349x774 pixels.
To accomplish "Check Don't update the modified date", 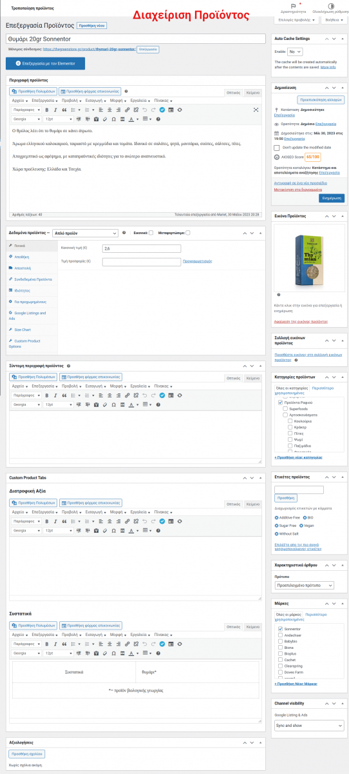I will 277,147.
